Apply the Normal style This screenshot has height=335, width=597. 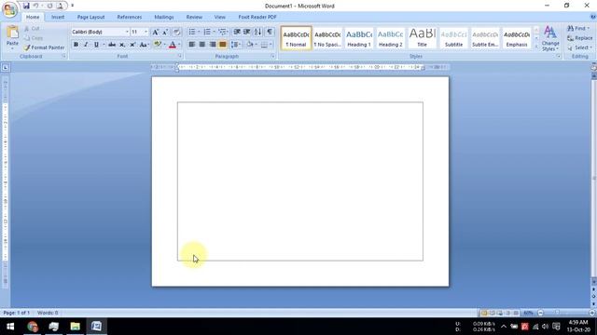point(297,38)
